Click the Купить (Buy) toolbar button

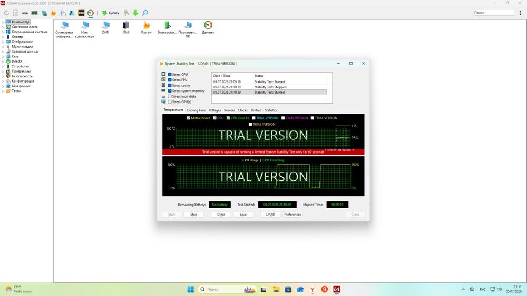click(110, 13)
